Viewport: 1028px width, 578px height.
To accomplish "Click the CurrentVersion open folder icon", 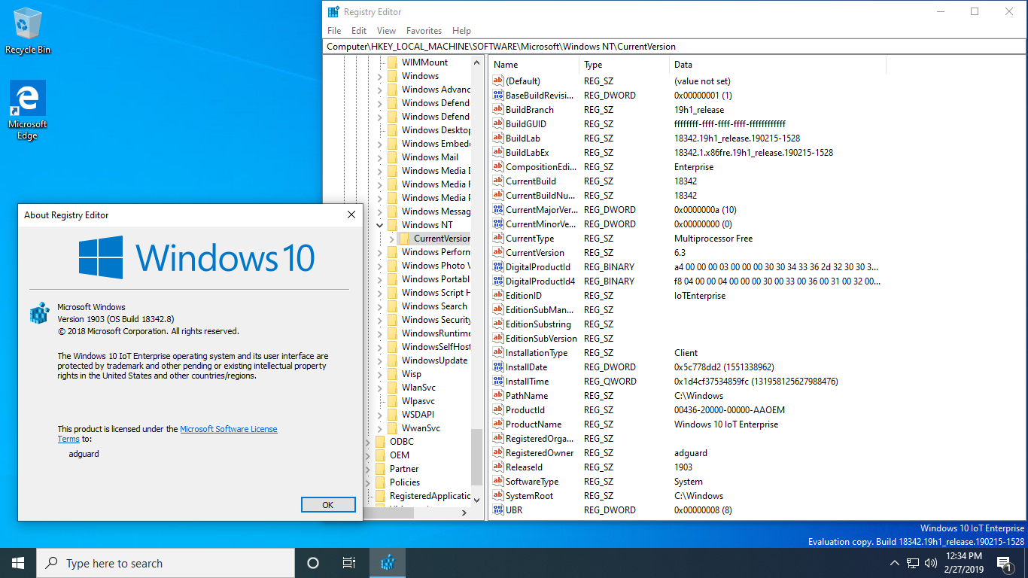I will 405,239.
